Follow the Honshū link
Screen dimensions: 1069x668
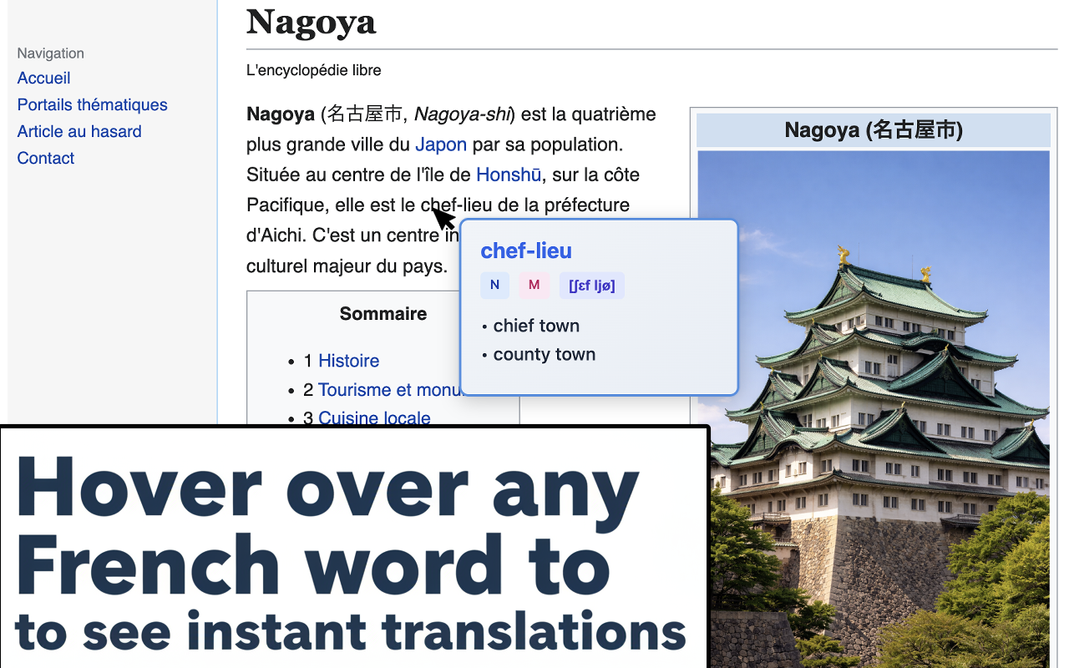point(509,175)
